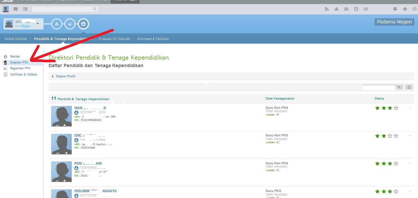Expand DIAN row options arrow

tap(410, 108)
